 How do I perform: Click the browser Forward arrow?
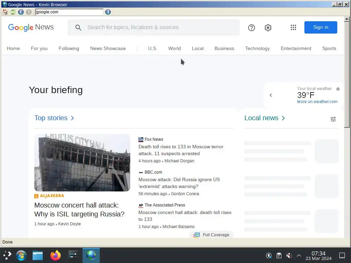(x=29, y=12)
